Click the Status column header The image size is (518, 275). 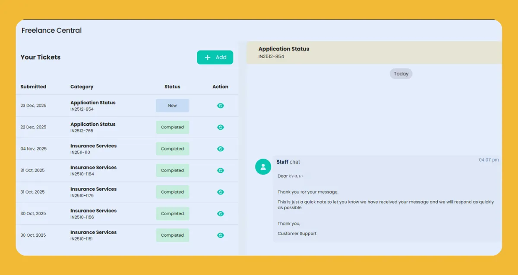click(x=172, y=86)
